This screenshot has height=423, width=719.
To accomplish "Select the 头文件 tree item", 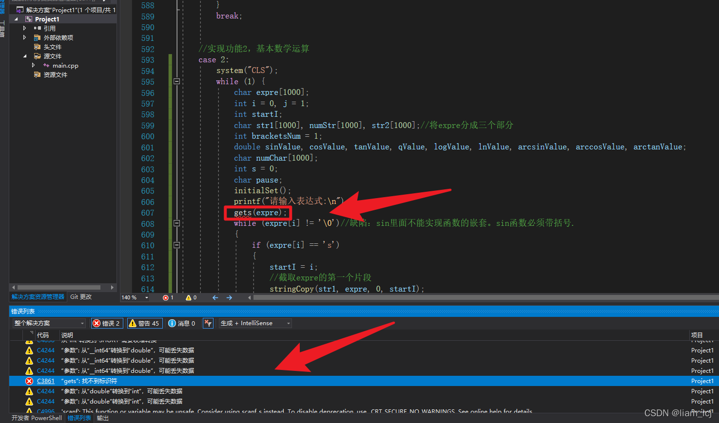I will 53,47.
